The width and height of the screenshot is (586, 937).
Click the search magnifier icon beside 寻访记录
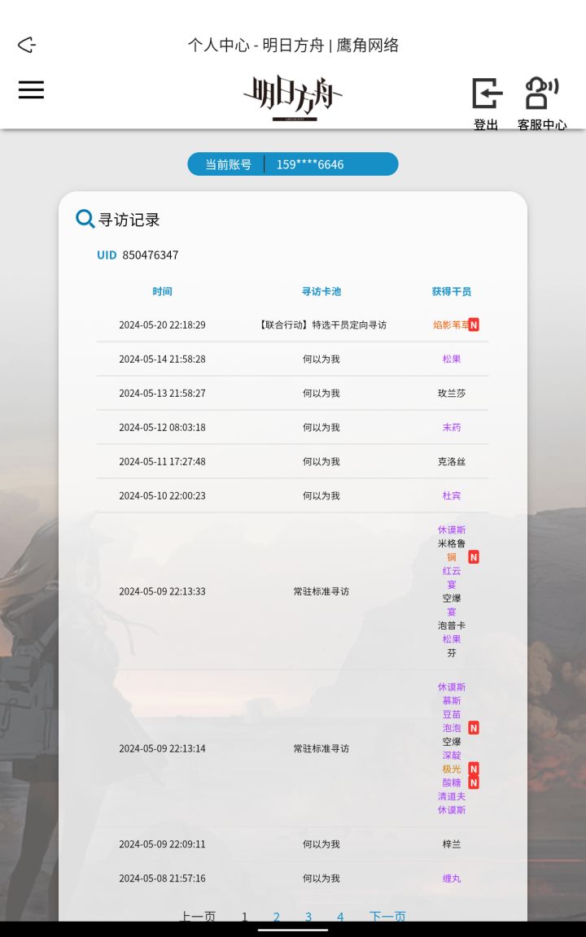coord(85,219)
